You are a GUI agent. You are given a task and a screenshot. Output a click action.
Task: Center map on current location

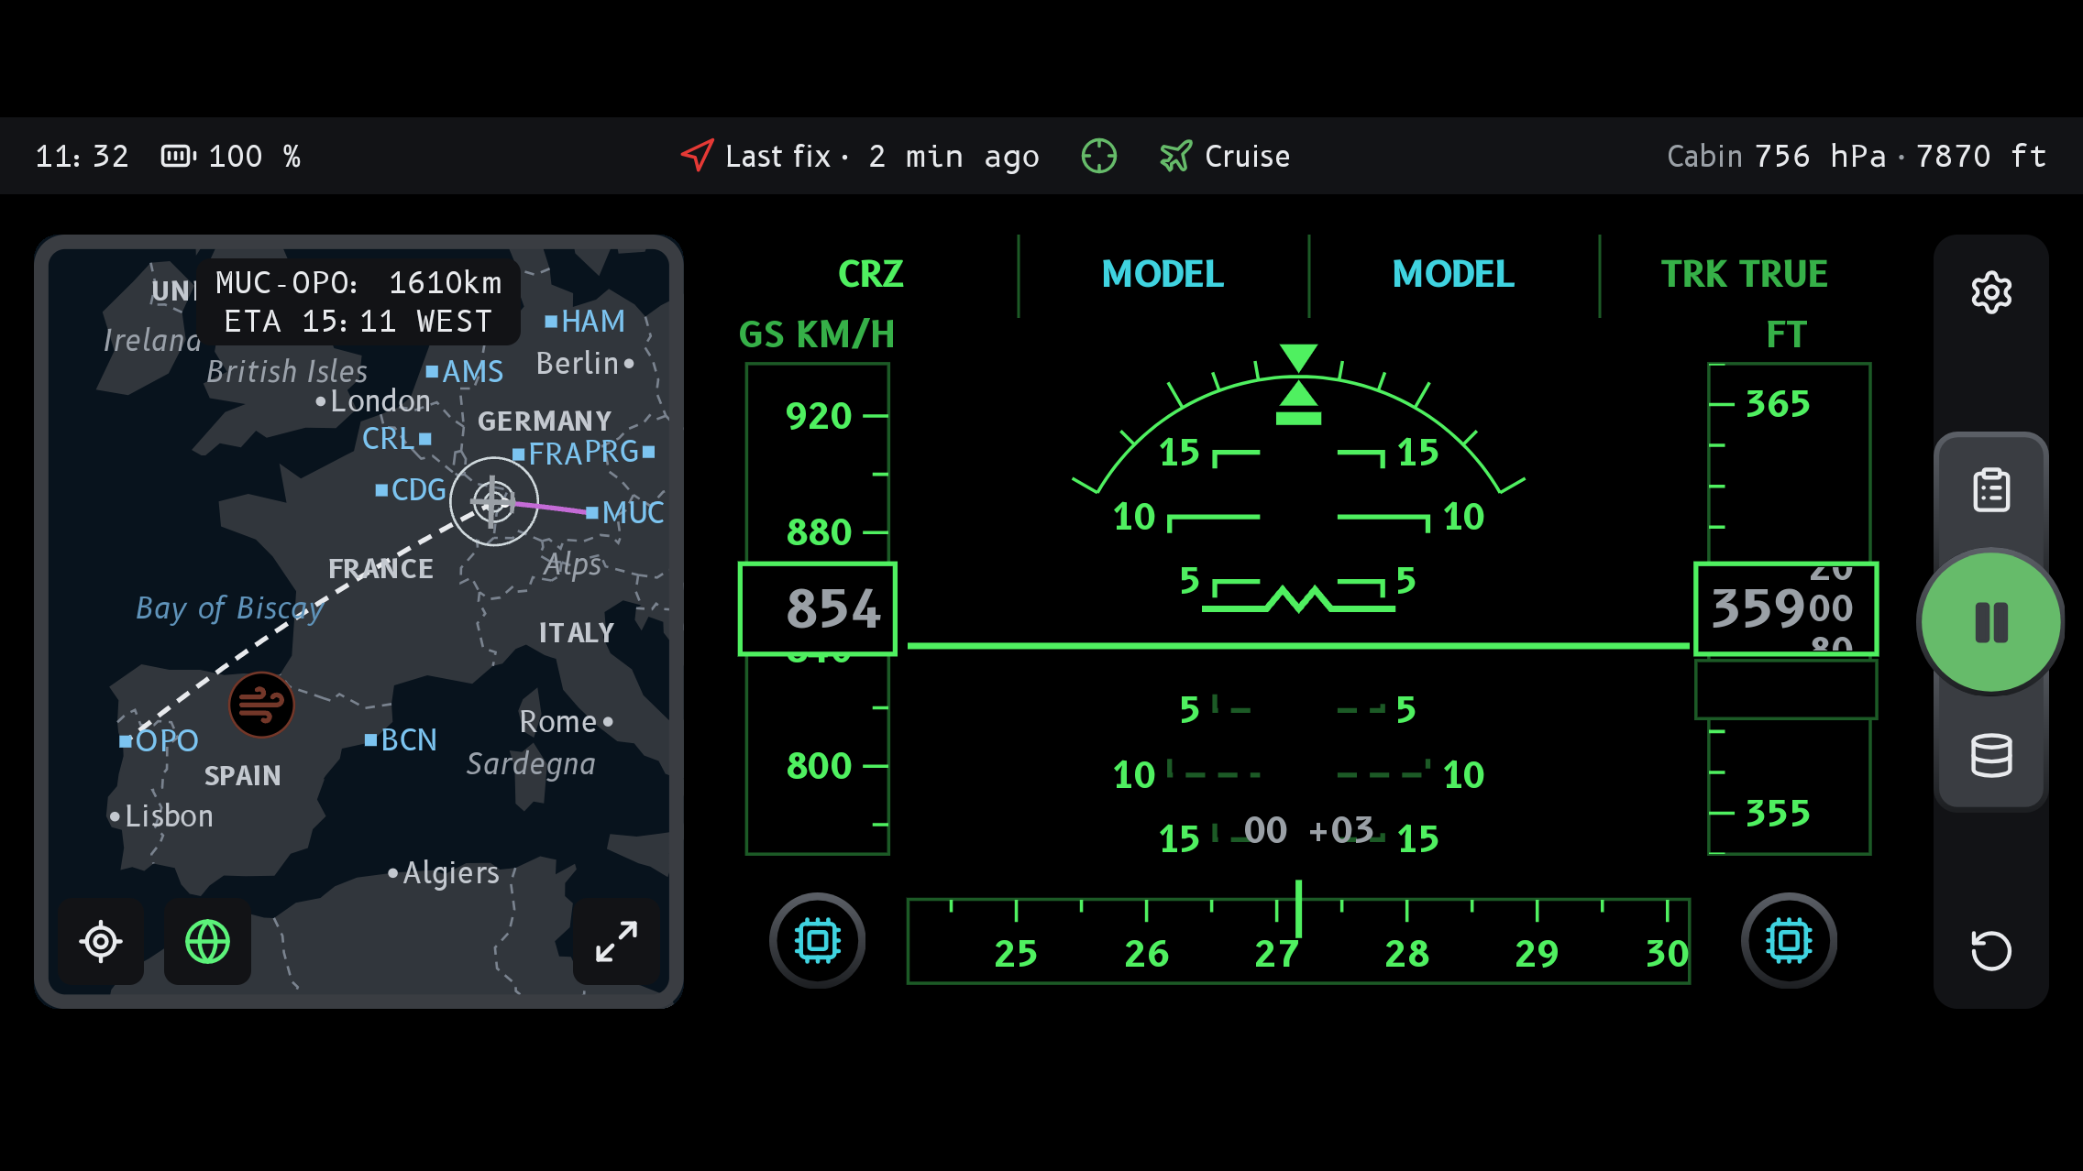[x=101, y=941]
